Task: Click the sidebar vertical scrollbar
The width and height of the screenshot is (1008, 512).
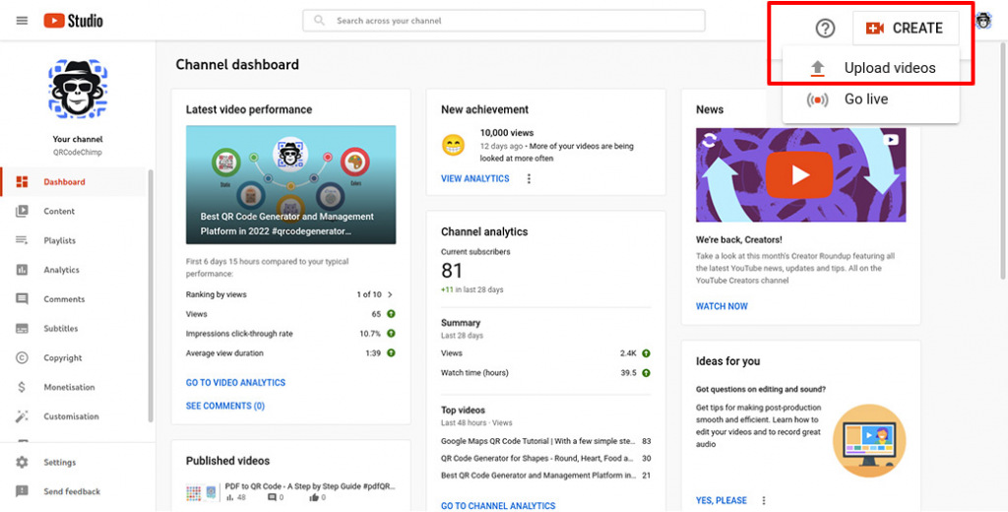Action: click(151, 296)
